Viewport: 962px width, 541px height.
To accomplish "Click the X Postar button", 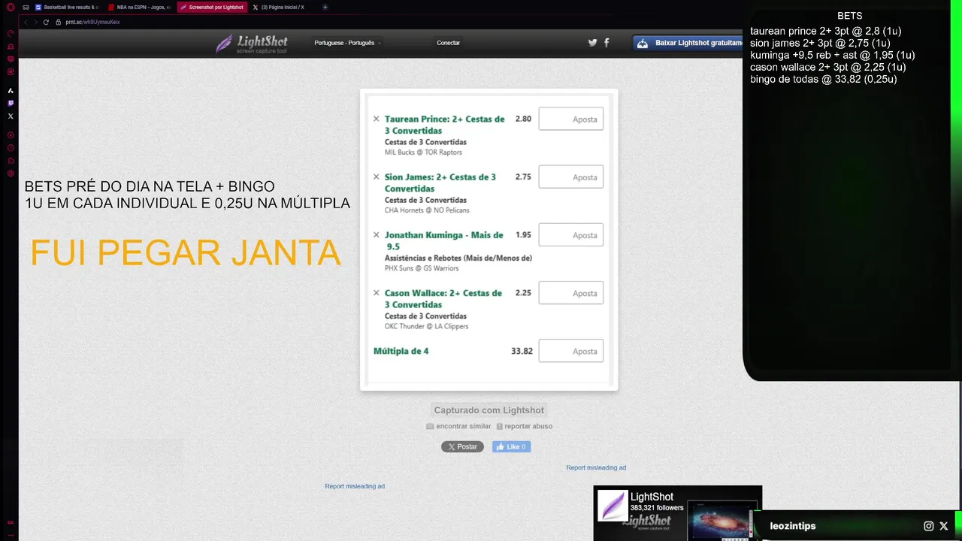I will point(462,446).
